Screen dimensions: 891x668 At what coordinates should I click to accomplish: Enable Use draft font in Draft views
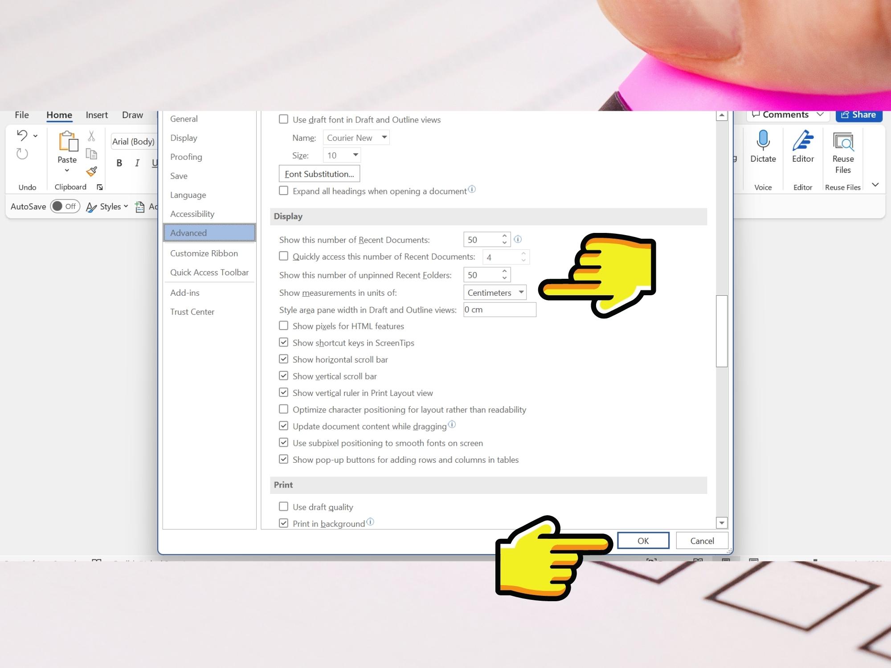click(283, 119)
